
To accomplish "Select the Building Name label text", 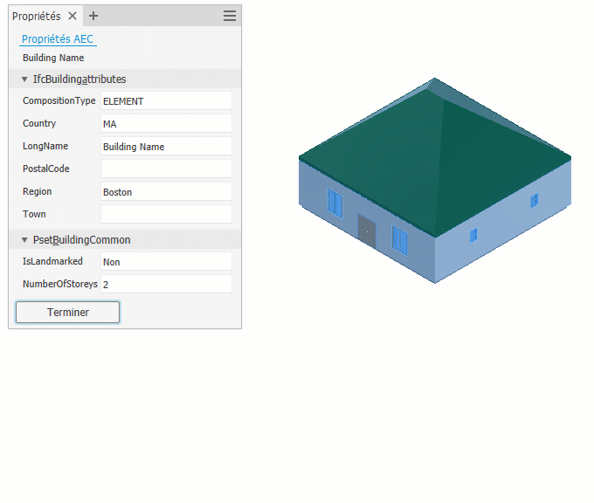I will pos(53,58).
